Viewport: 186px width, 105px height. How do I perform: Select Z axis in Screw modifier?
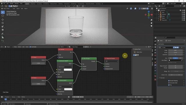(180, 58)
